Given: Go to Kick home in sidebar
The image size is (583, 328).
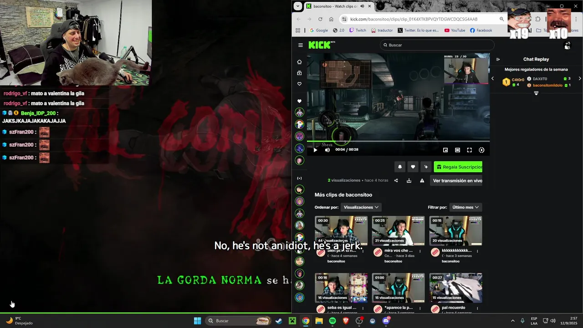Looking at the screenshot, I should 299,62.
